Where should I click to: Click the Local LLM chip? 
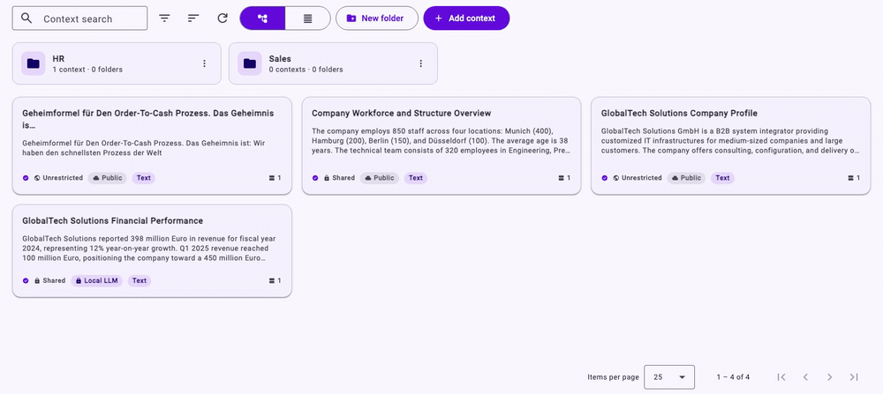coord(97,280)
